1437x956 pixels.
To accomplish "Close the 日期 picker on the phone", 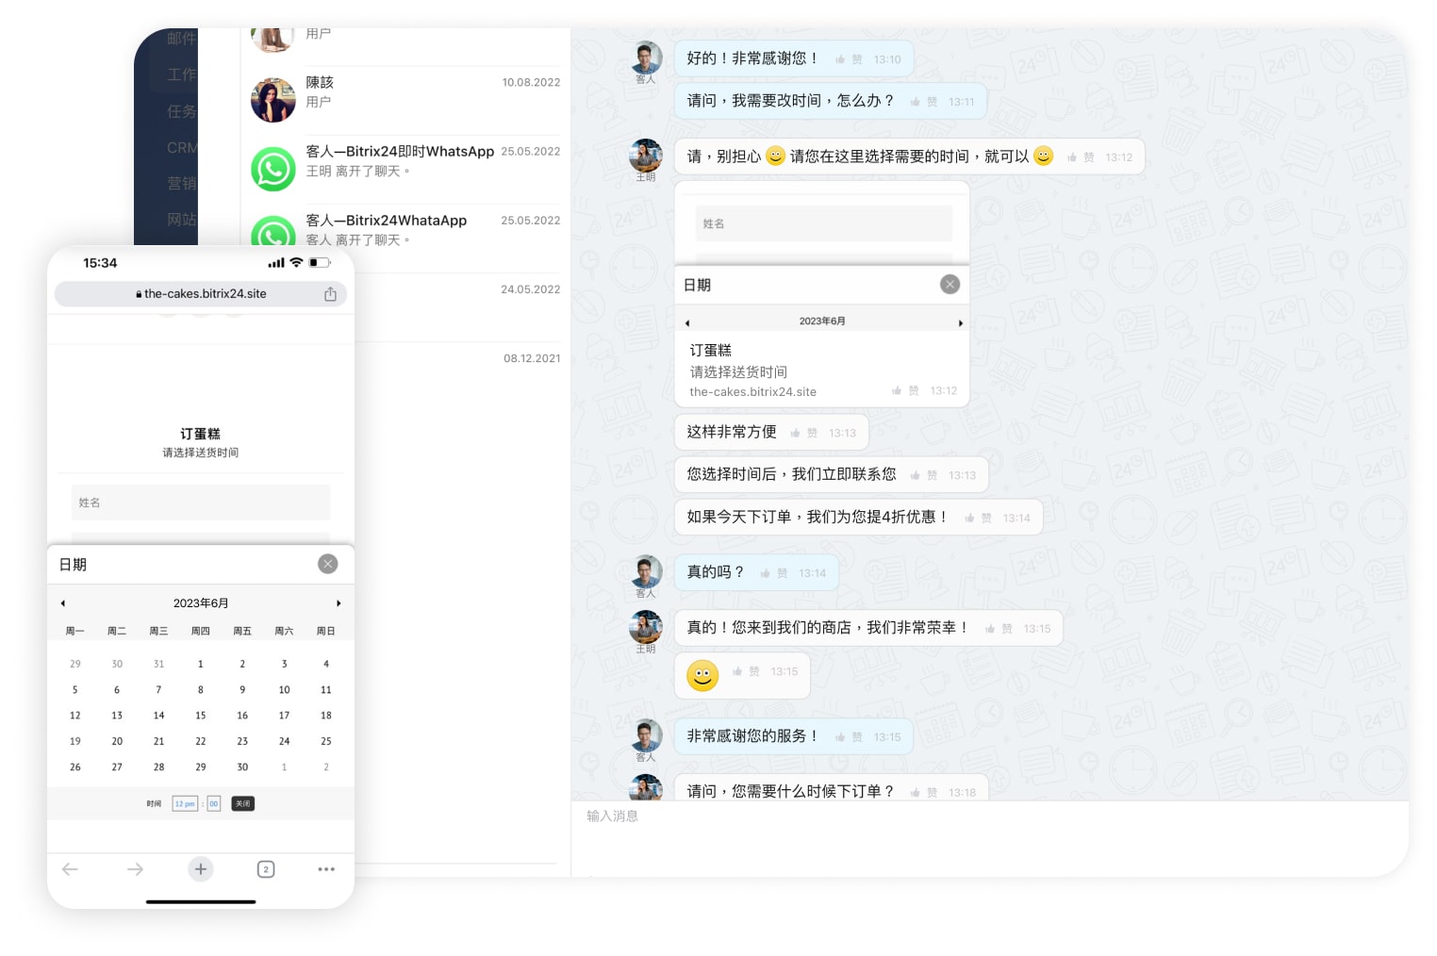I will [328, 564].
